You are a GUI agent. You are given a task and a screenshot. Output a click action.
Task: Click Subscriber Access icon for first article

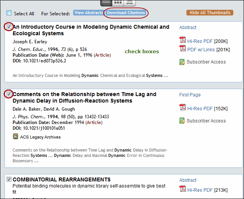point(182,62)
